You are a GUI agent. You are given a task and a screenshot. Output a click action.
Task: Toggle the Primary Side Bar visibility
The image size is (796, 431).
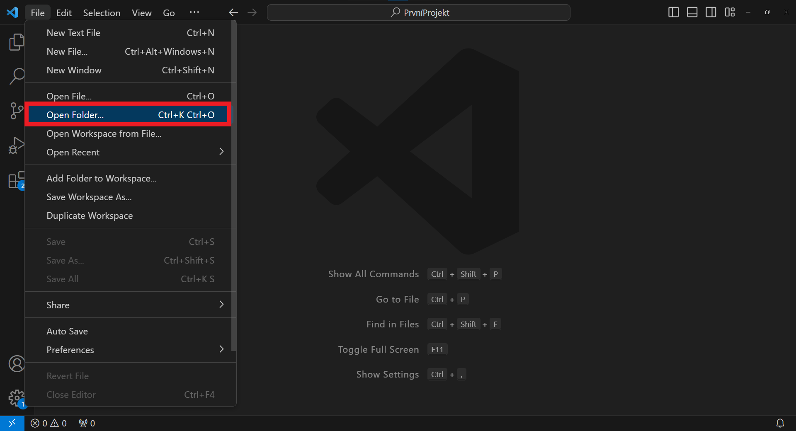pyautogui.click(x=673, y=12)
